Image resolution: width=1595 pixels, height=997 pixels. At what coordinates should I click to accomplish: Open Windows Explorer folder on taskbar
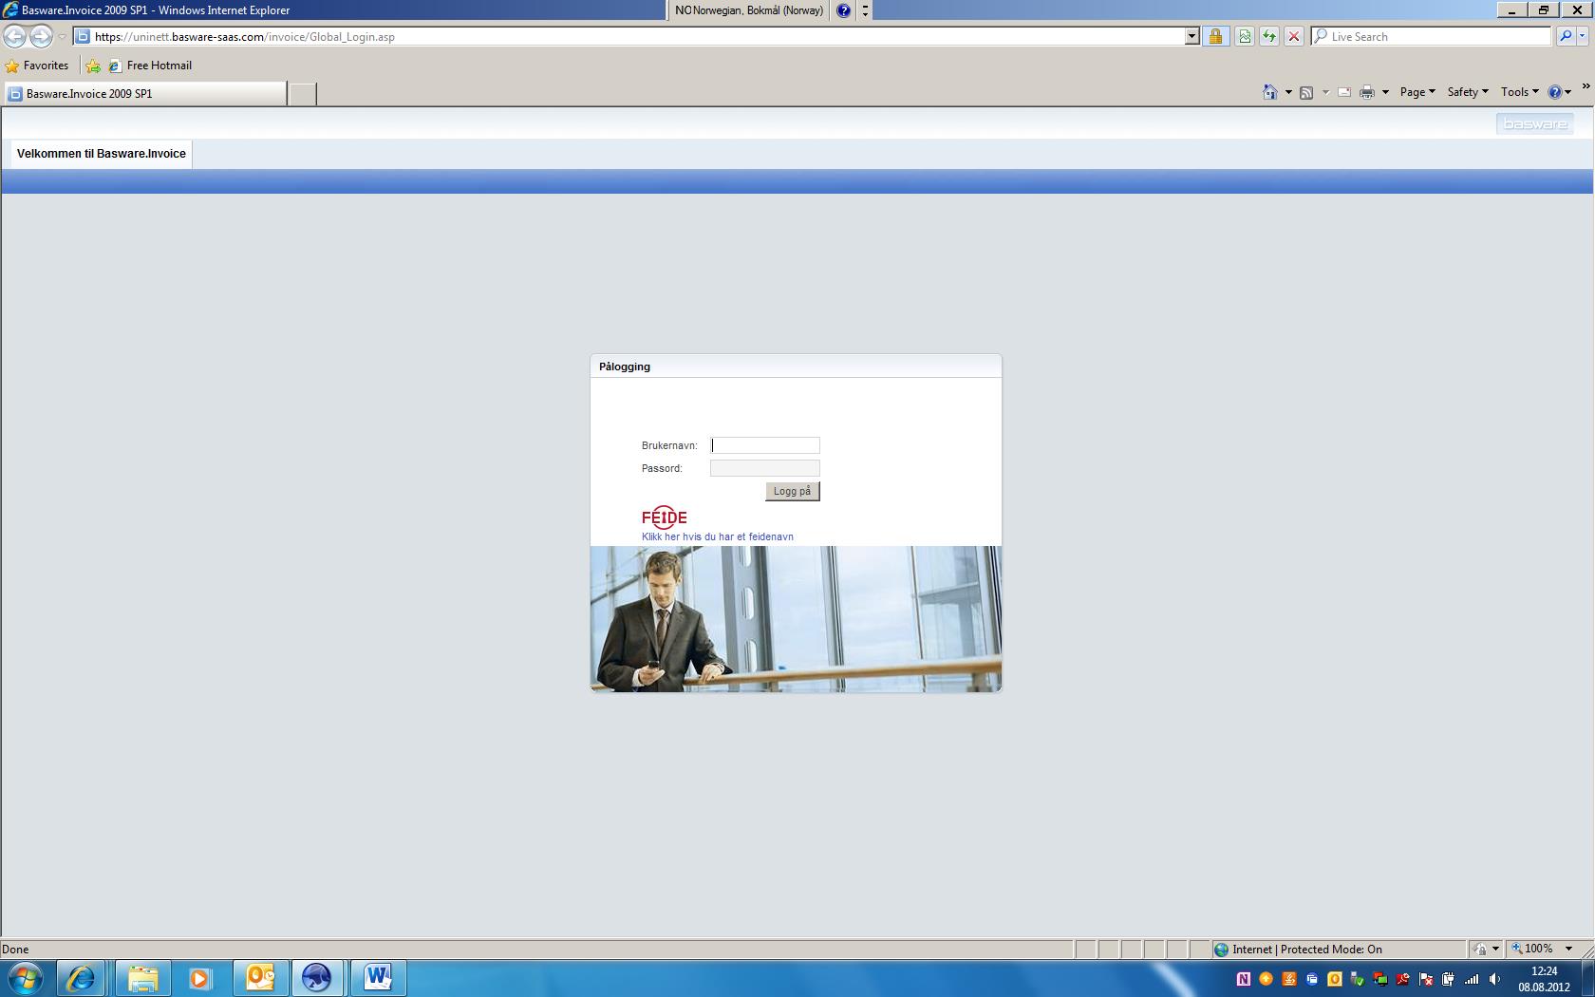143,978
